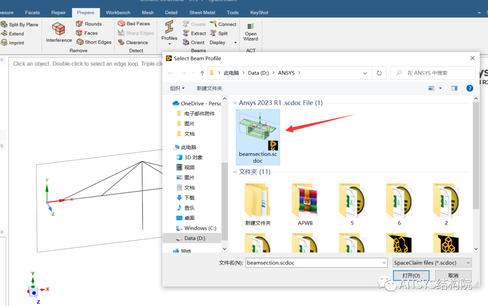Switch to the Facets tab

[x=33, y=13]
